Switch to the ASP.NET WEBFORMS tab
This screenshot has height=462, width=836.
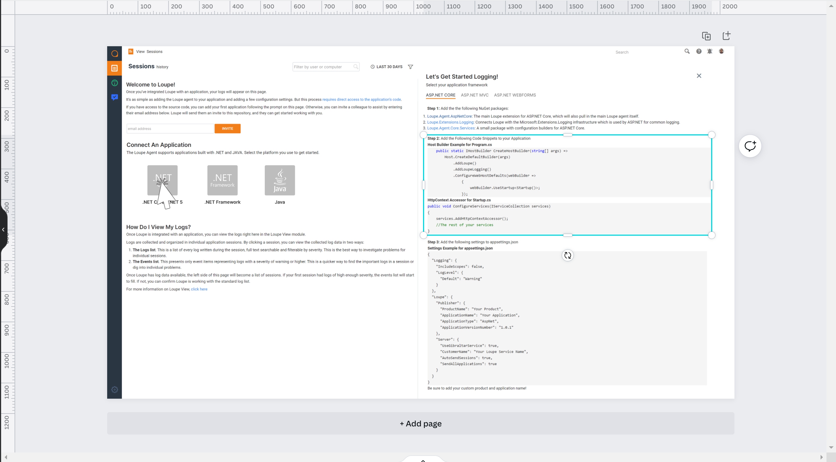pos(515,95)
